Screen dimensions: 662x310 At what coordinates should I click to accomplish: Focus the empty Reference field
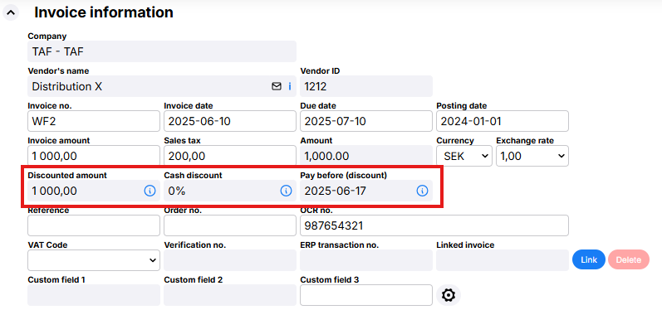[x=94, y=225]
